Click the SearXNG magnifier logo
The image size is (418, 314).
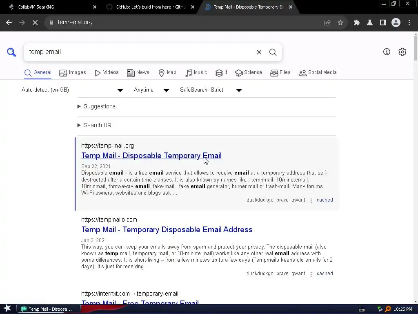pos(11,52)
